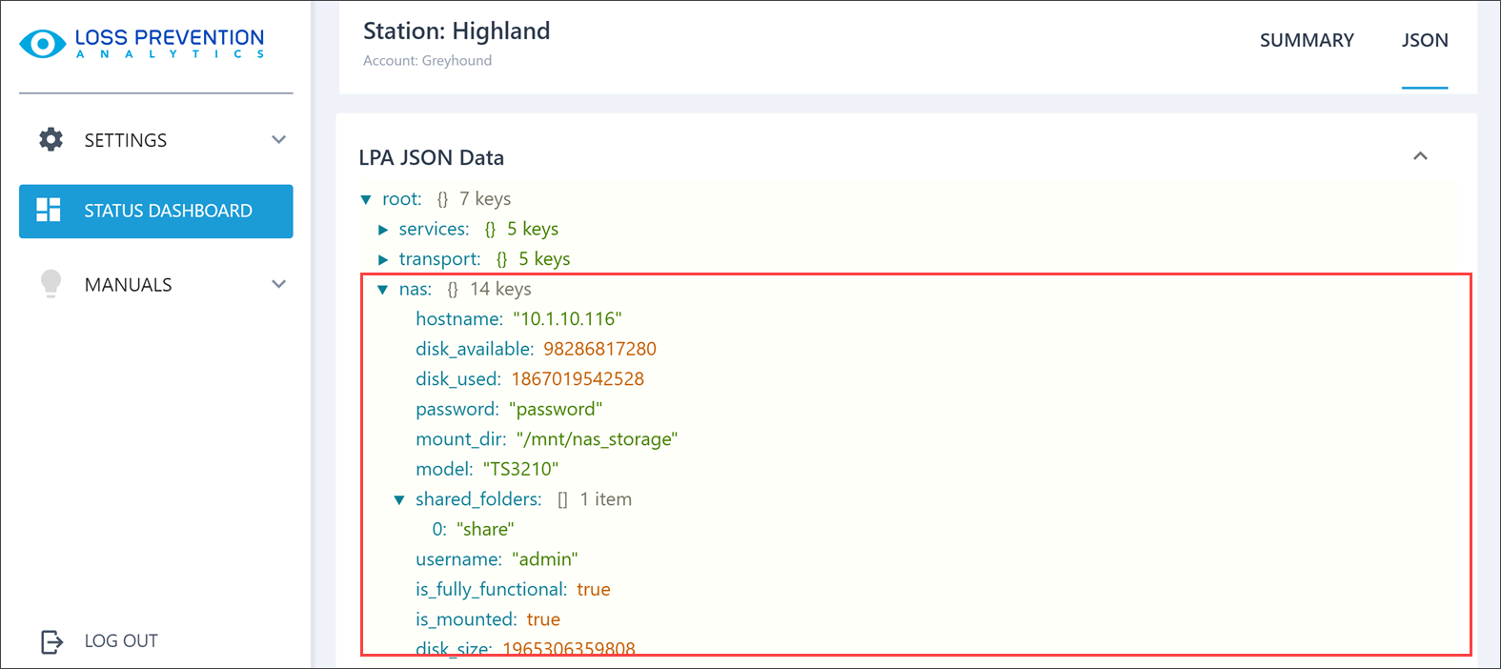This screenshot has height=669, width=1501.
Task: Collapse the shared_folders array
Action: click(x=399, y=499)
